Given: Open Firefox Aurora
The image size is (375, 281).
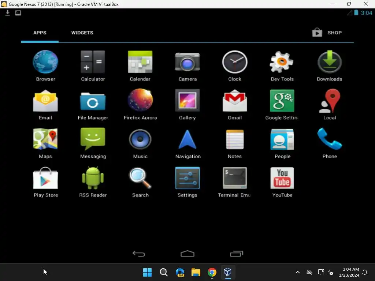Looking at the screenshot, I should coord(140,104).
